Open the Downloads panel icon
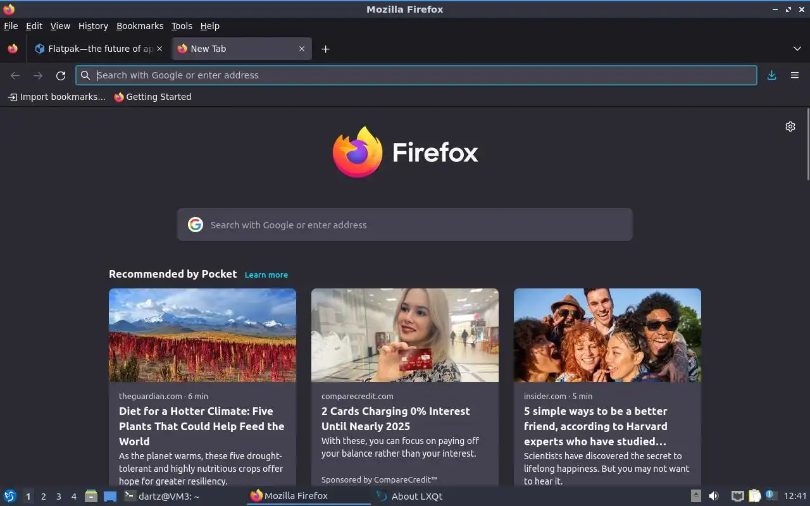This screenshot has height=506, width=810. (x=772, y=75)
